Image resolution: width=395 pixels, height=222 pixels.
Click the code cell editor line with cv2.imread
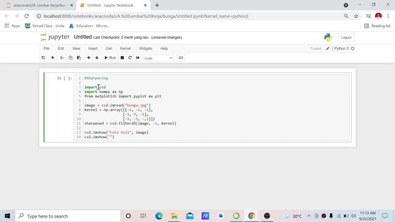[x=117, y=105]
